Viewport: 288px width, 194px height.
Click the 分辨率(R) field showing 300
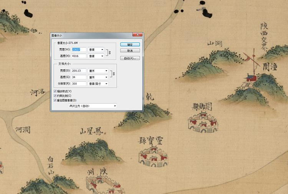pyautogui.click(x=79, y=84)
